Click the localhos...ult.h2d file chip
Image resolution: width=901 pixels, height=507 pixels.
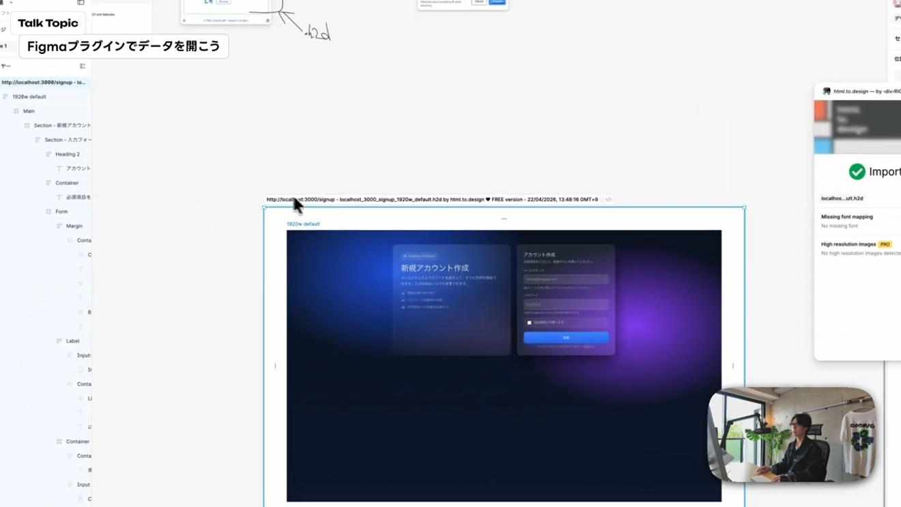(x=842, y=199)
